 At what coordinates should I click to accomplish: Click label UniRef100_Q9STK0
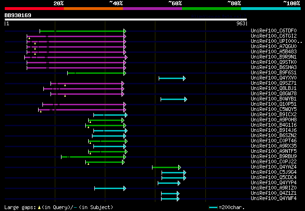coord(274,62)
